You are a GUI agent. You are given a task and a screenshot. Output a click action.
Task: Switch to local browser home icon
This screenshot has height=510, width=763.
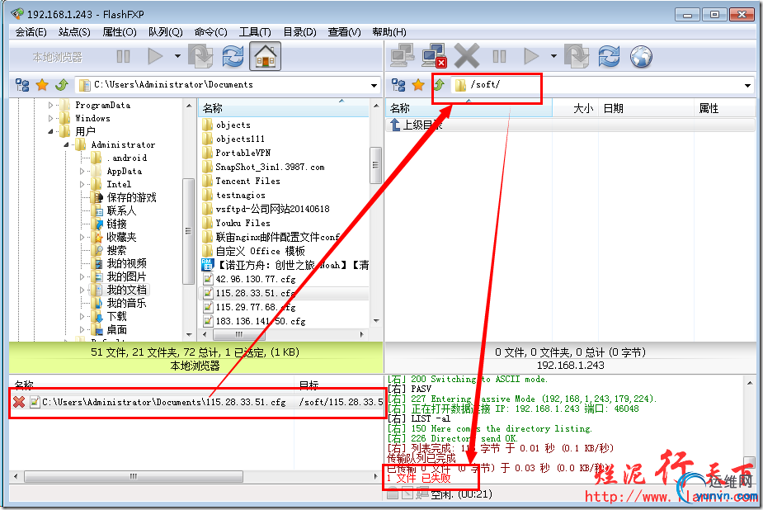coord(266,56)
